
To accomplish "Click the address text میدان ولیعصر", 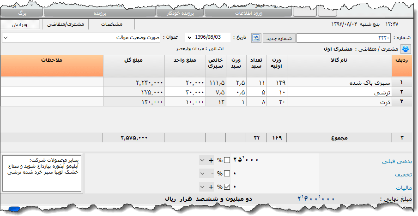I will point(190,49).
